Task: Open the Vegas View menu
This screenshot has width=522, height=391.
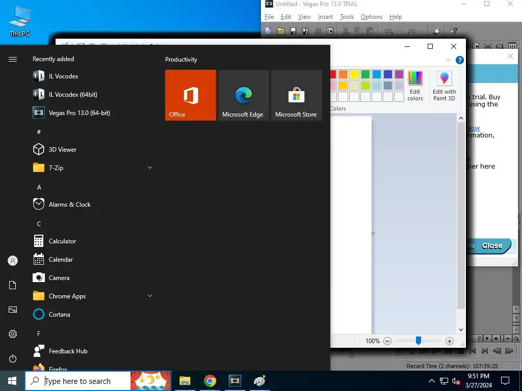Action: [304, 17]
